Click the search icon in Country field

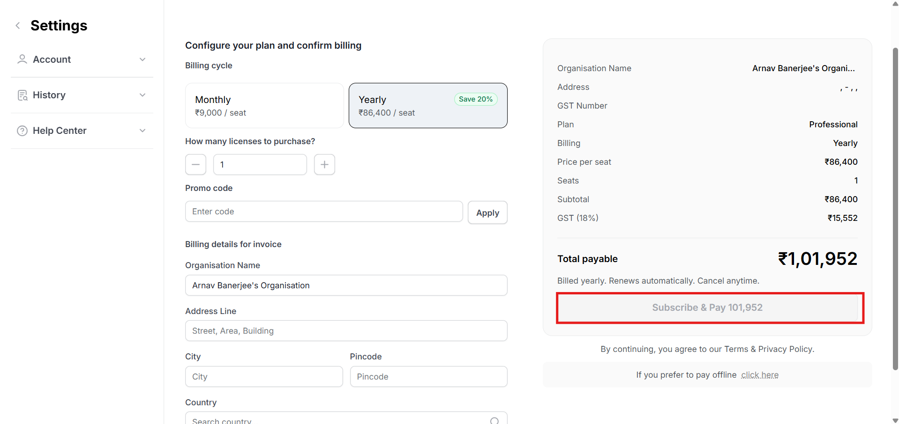[494, 420]
